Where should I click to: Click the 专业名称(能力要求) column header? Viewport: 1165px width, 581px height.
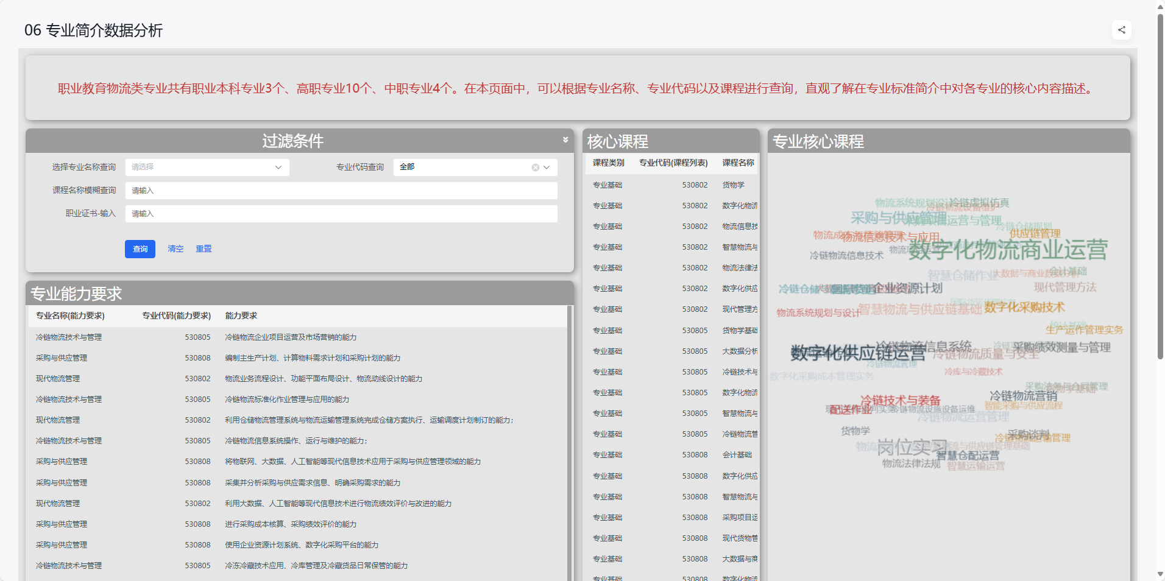click(70, 315)
